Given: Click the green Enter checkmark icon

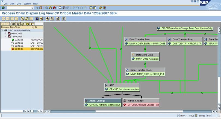Looking at the screenshot, I should (x=3, y=8).
